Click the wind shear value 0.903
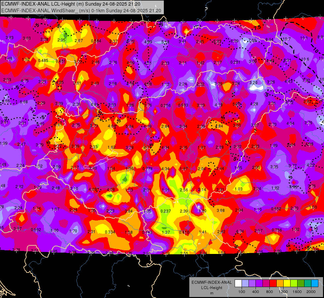The image size is (324, 298). coord(183,105)
